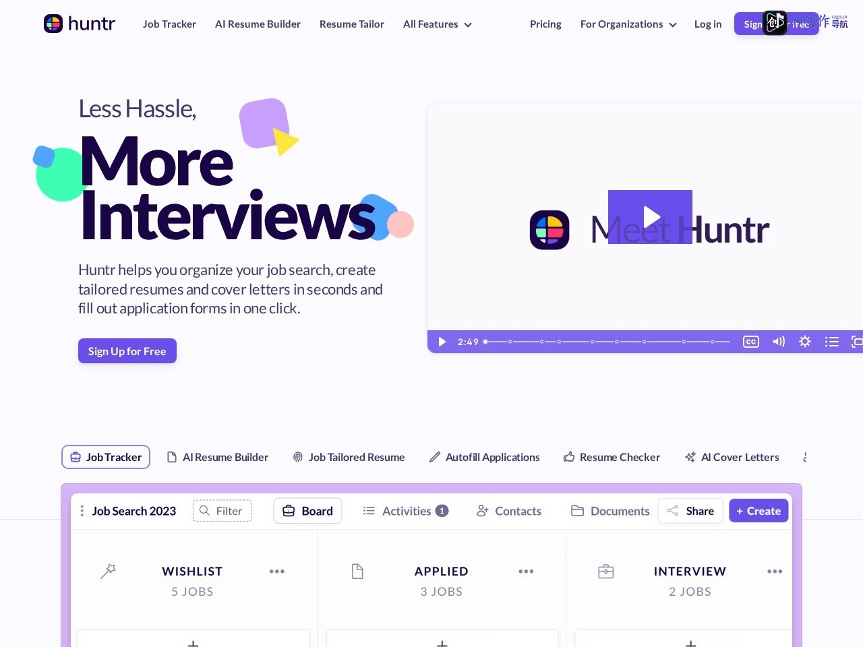This screenshot has width=863, height=647.
Task: Select the Resume Checker tab
Action: click(612, 457)
